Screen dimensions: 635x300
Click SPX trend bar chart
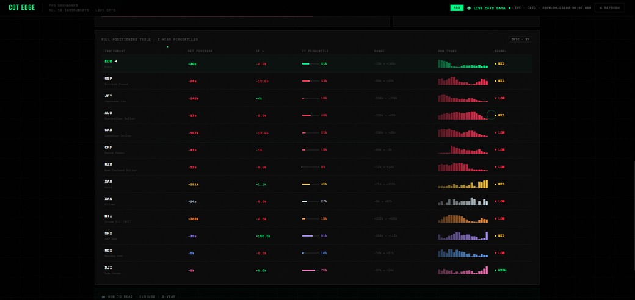[x=463, y=236]
